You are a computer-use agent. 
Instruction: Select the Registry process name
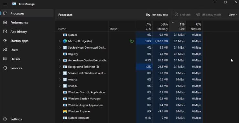click(x=73, y=54)
